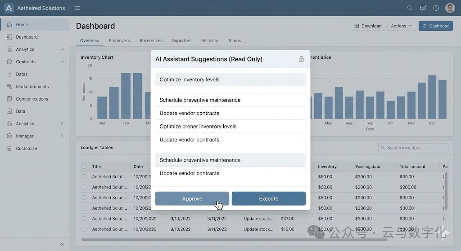Viewport: 461px width, 251px height.
Task: Select Home in the sidebar
Action: click(x=35, y=25)
